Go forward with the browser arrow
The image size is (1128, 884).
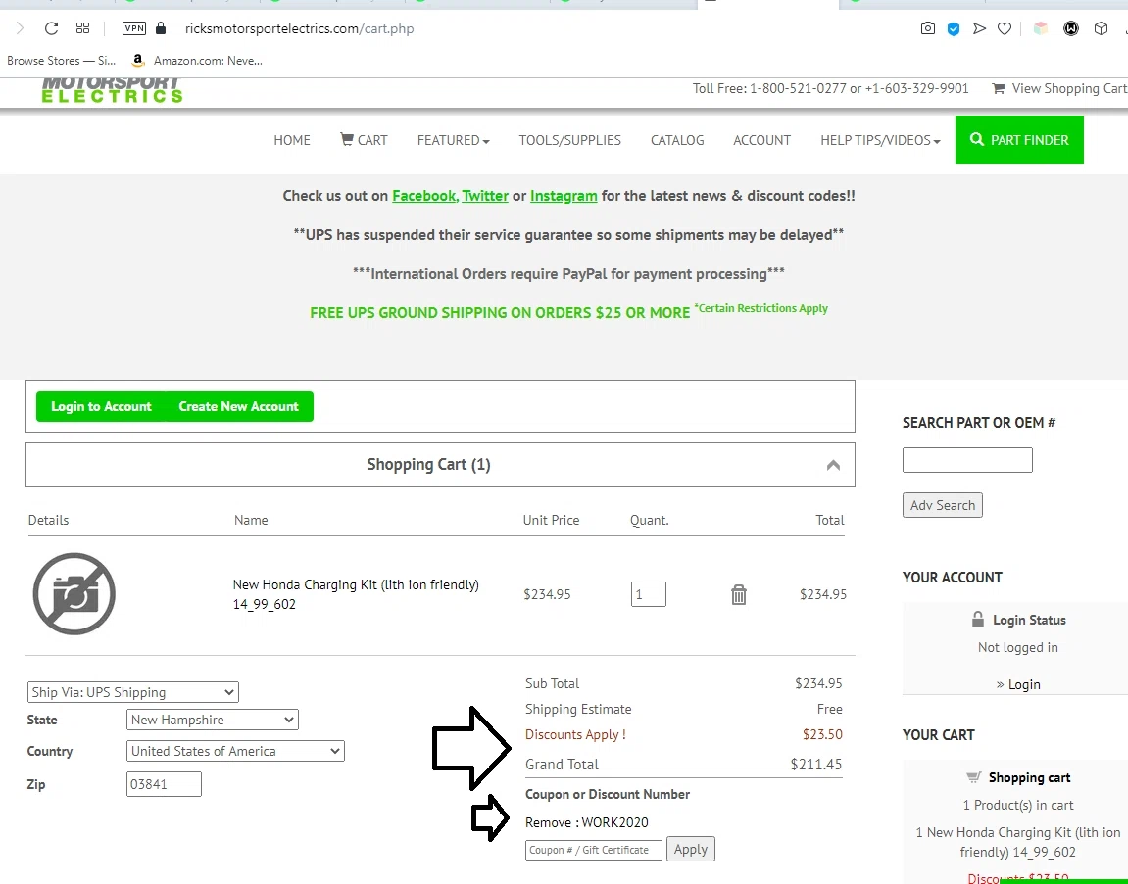point(21,28)
